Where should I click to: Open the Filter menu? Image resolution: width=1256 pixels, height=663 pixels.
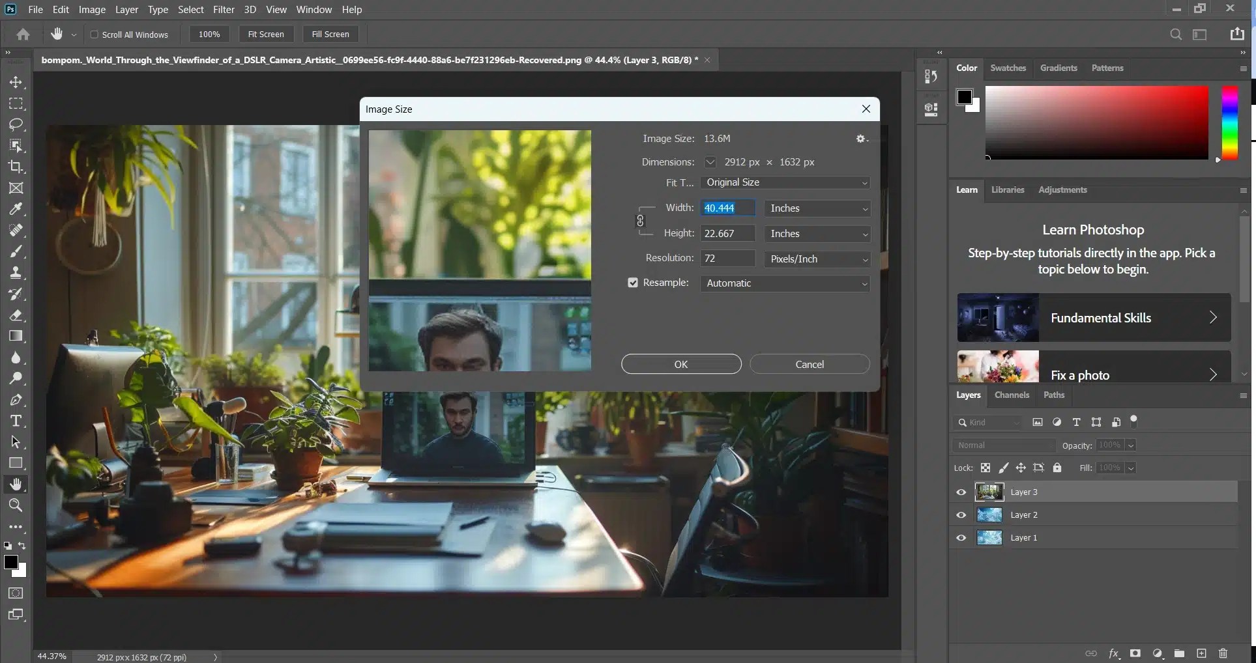point(224,10)
